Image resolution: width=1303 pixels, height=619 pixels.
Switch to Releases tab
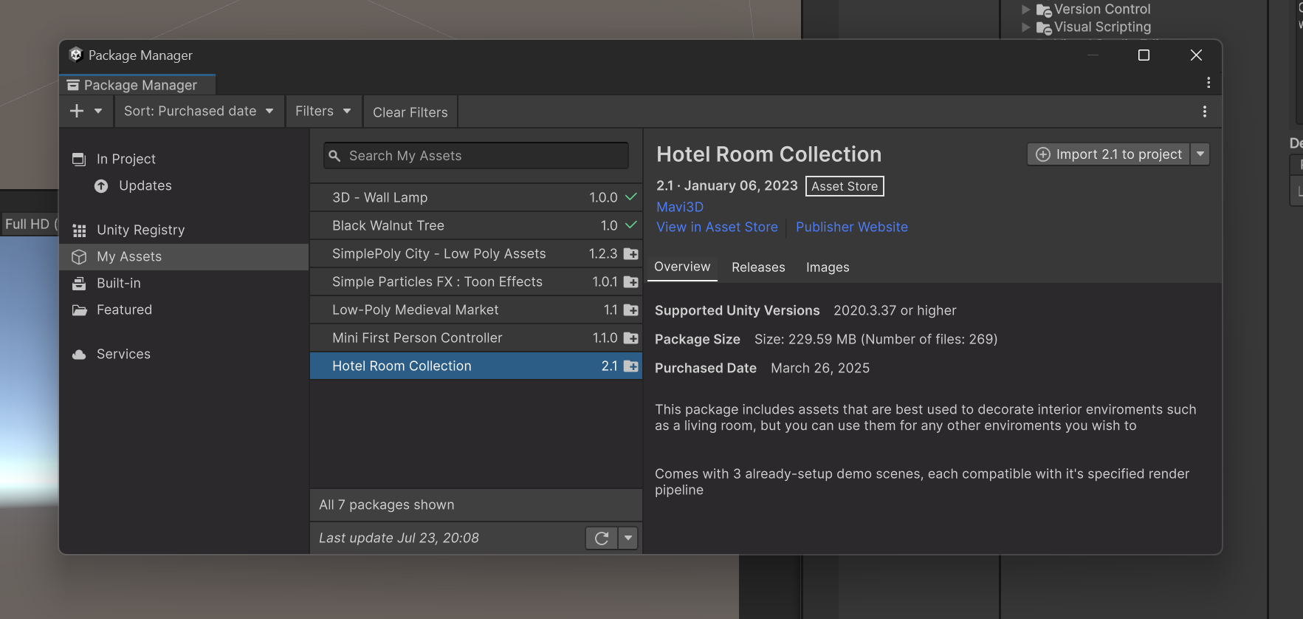click(758, 267)
